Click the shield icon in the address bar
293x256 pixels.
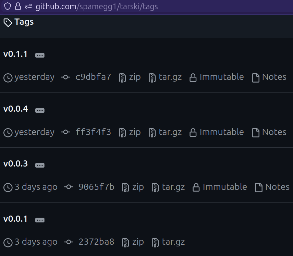pos(7,6)
